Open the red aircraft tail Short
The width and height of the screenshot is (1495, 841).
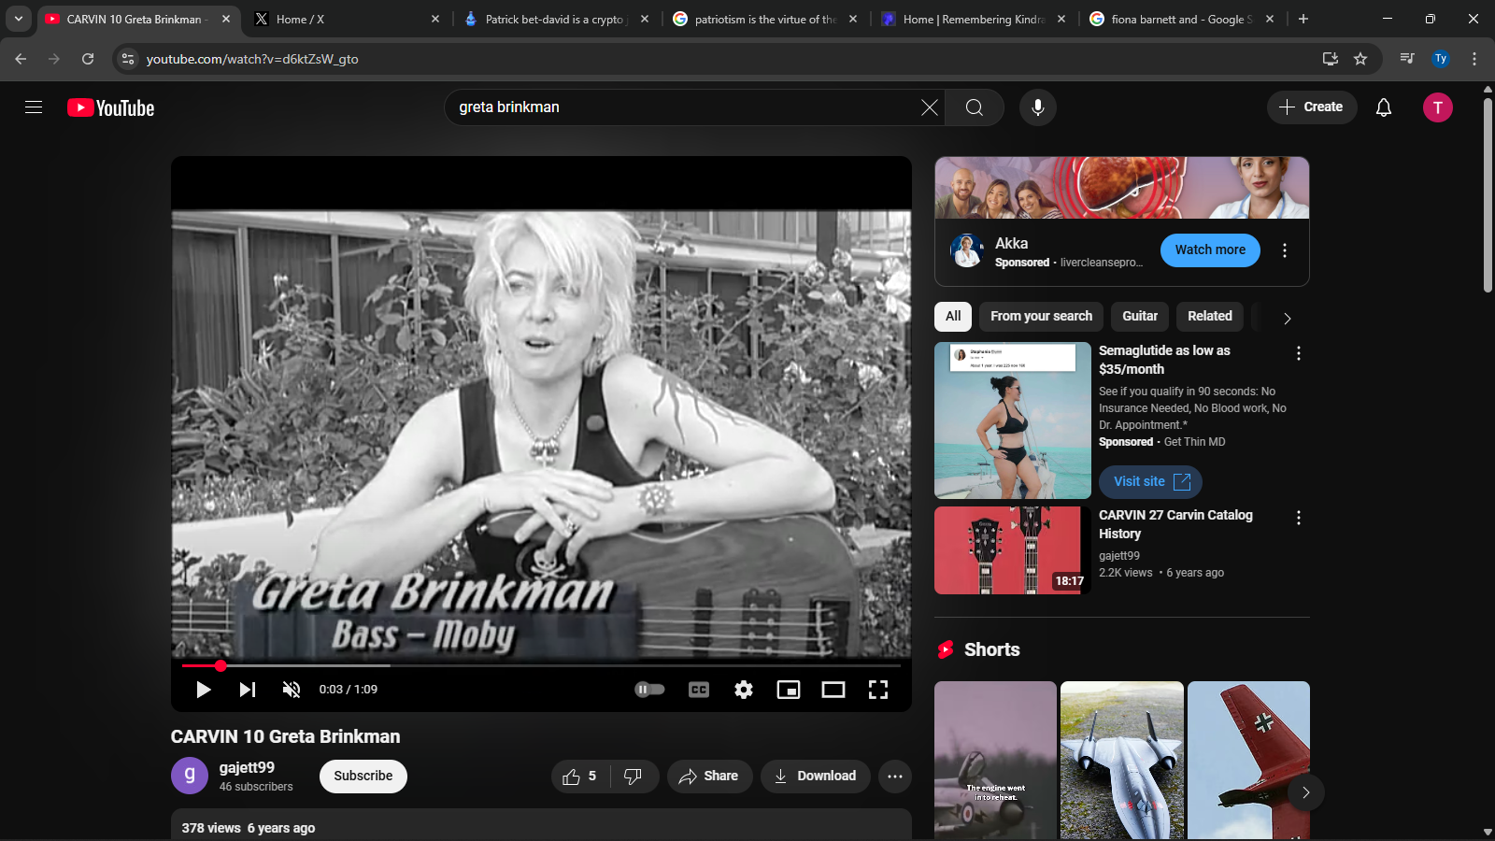point(1248,761)
